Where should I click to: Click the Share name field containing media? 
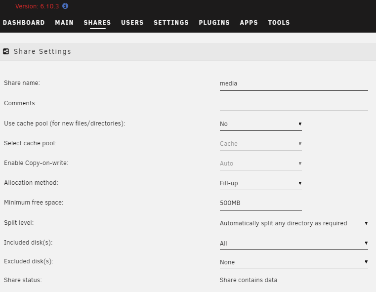(x=294, y=83)
